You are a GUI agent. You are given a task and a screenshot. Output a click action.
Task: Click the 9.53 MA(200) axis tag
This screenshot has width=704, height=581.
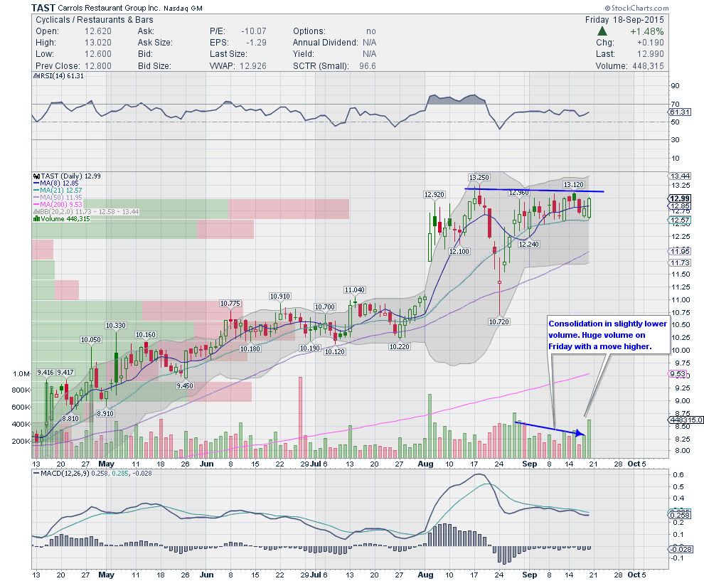(678, 374)
